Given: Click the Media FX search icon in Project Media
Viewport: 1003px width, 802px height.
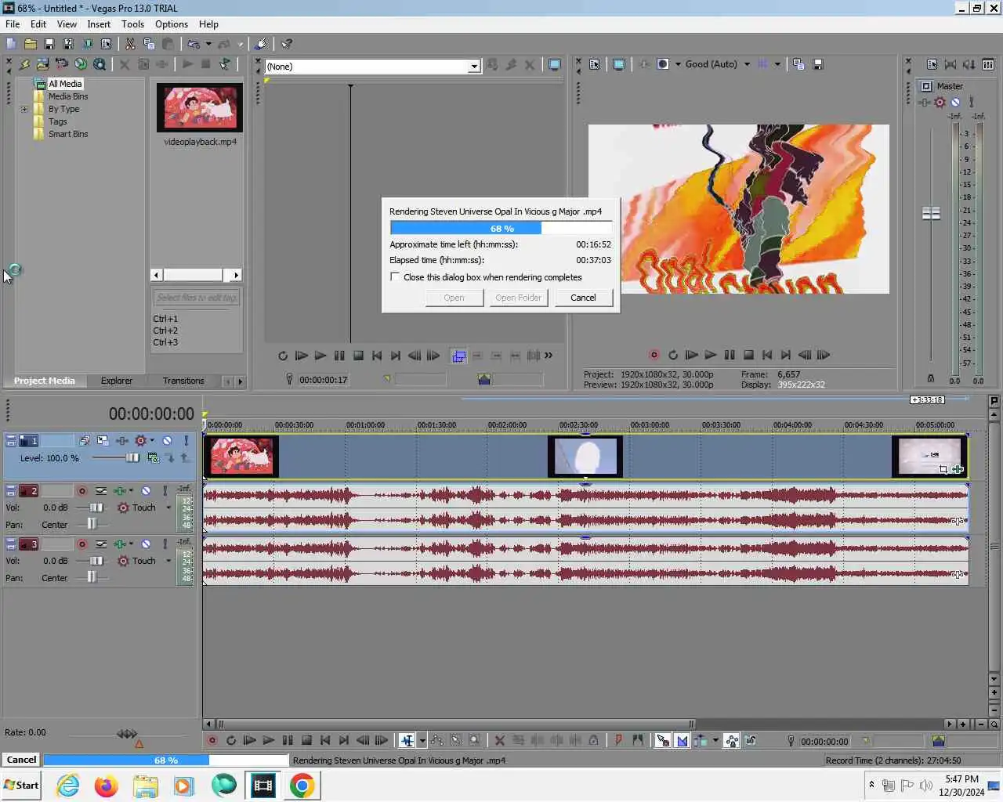Looking at the screenshot, I should [99, 64].
